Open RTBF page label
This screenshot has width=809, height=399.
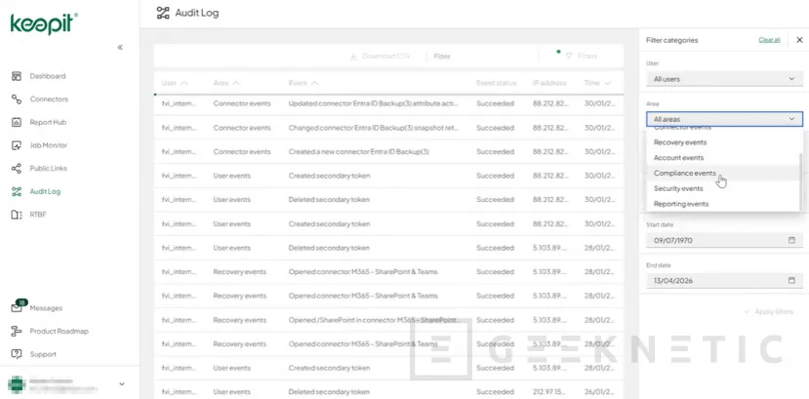38,215
